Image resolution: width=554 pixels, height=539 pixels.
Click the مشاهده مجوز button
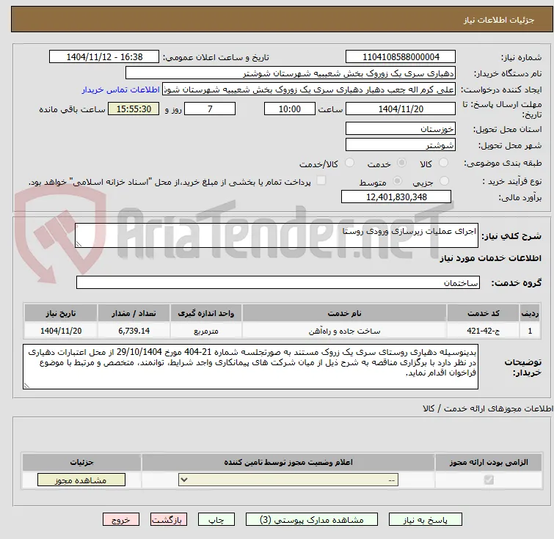coord(81,480)
